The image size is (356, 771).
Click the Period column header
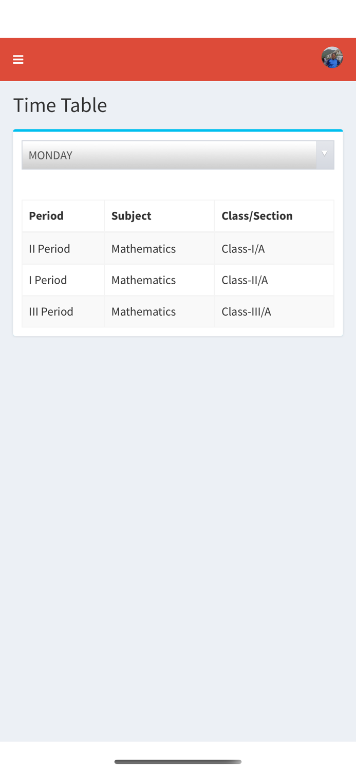coord(46,216)
